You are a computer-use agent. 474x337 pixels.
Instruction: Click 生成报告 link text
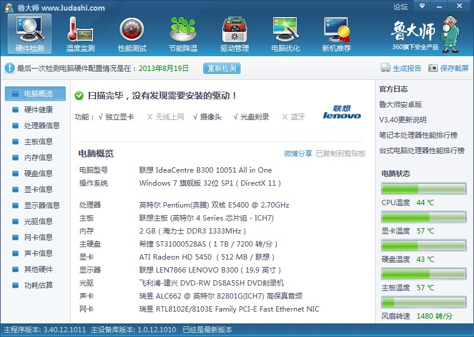(407, 68)
